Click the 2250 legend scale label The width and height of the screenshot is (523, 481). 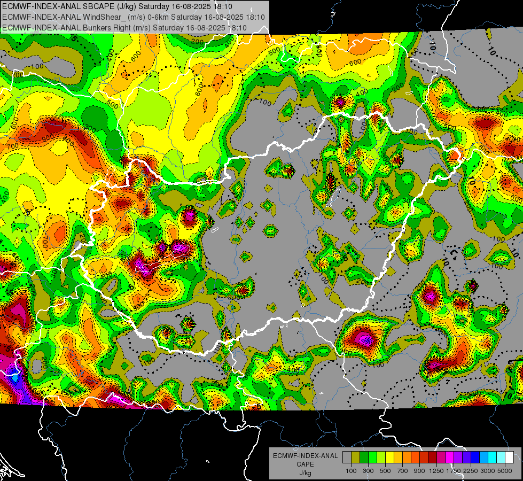click(471, 471)
